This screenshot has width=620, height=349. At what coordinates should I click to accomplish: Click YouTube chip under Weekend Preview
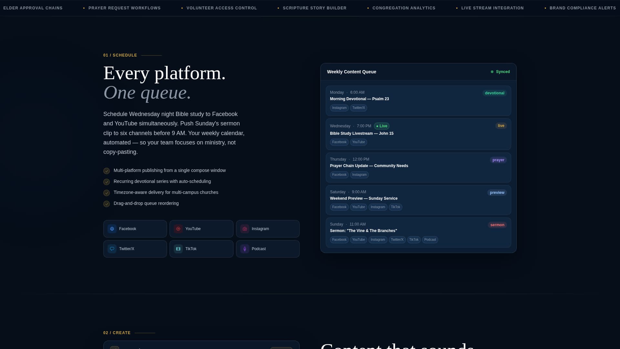coord(358,207)
